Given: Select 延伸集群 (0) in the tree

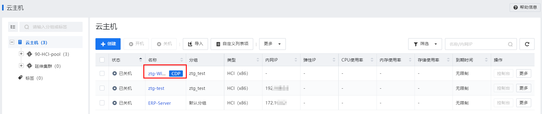Looking at the screenshot, I should click(x=48, y=66).
